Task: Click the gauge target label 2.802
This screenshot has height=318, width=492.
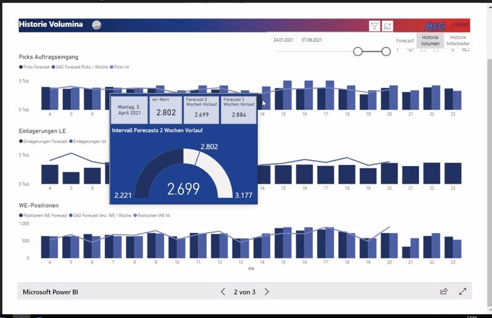Action: coord(209,146)
